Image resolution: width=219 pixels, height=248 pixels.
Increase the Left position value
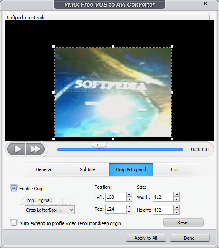(130, 194)
